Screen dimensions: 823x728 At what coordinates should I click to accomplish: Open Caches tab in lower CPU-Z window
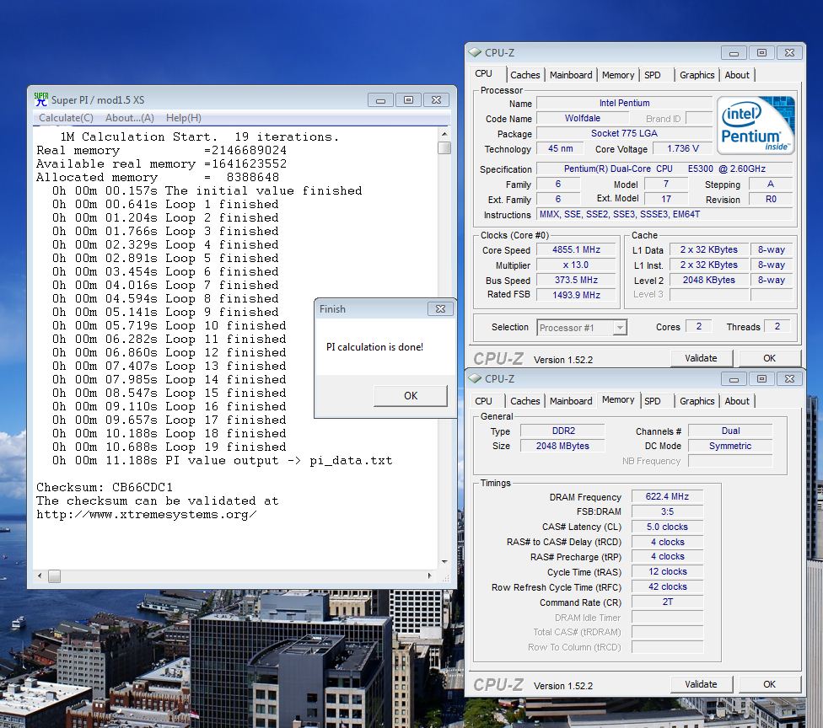(524, 401)
